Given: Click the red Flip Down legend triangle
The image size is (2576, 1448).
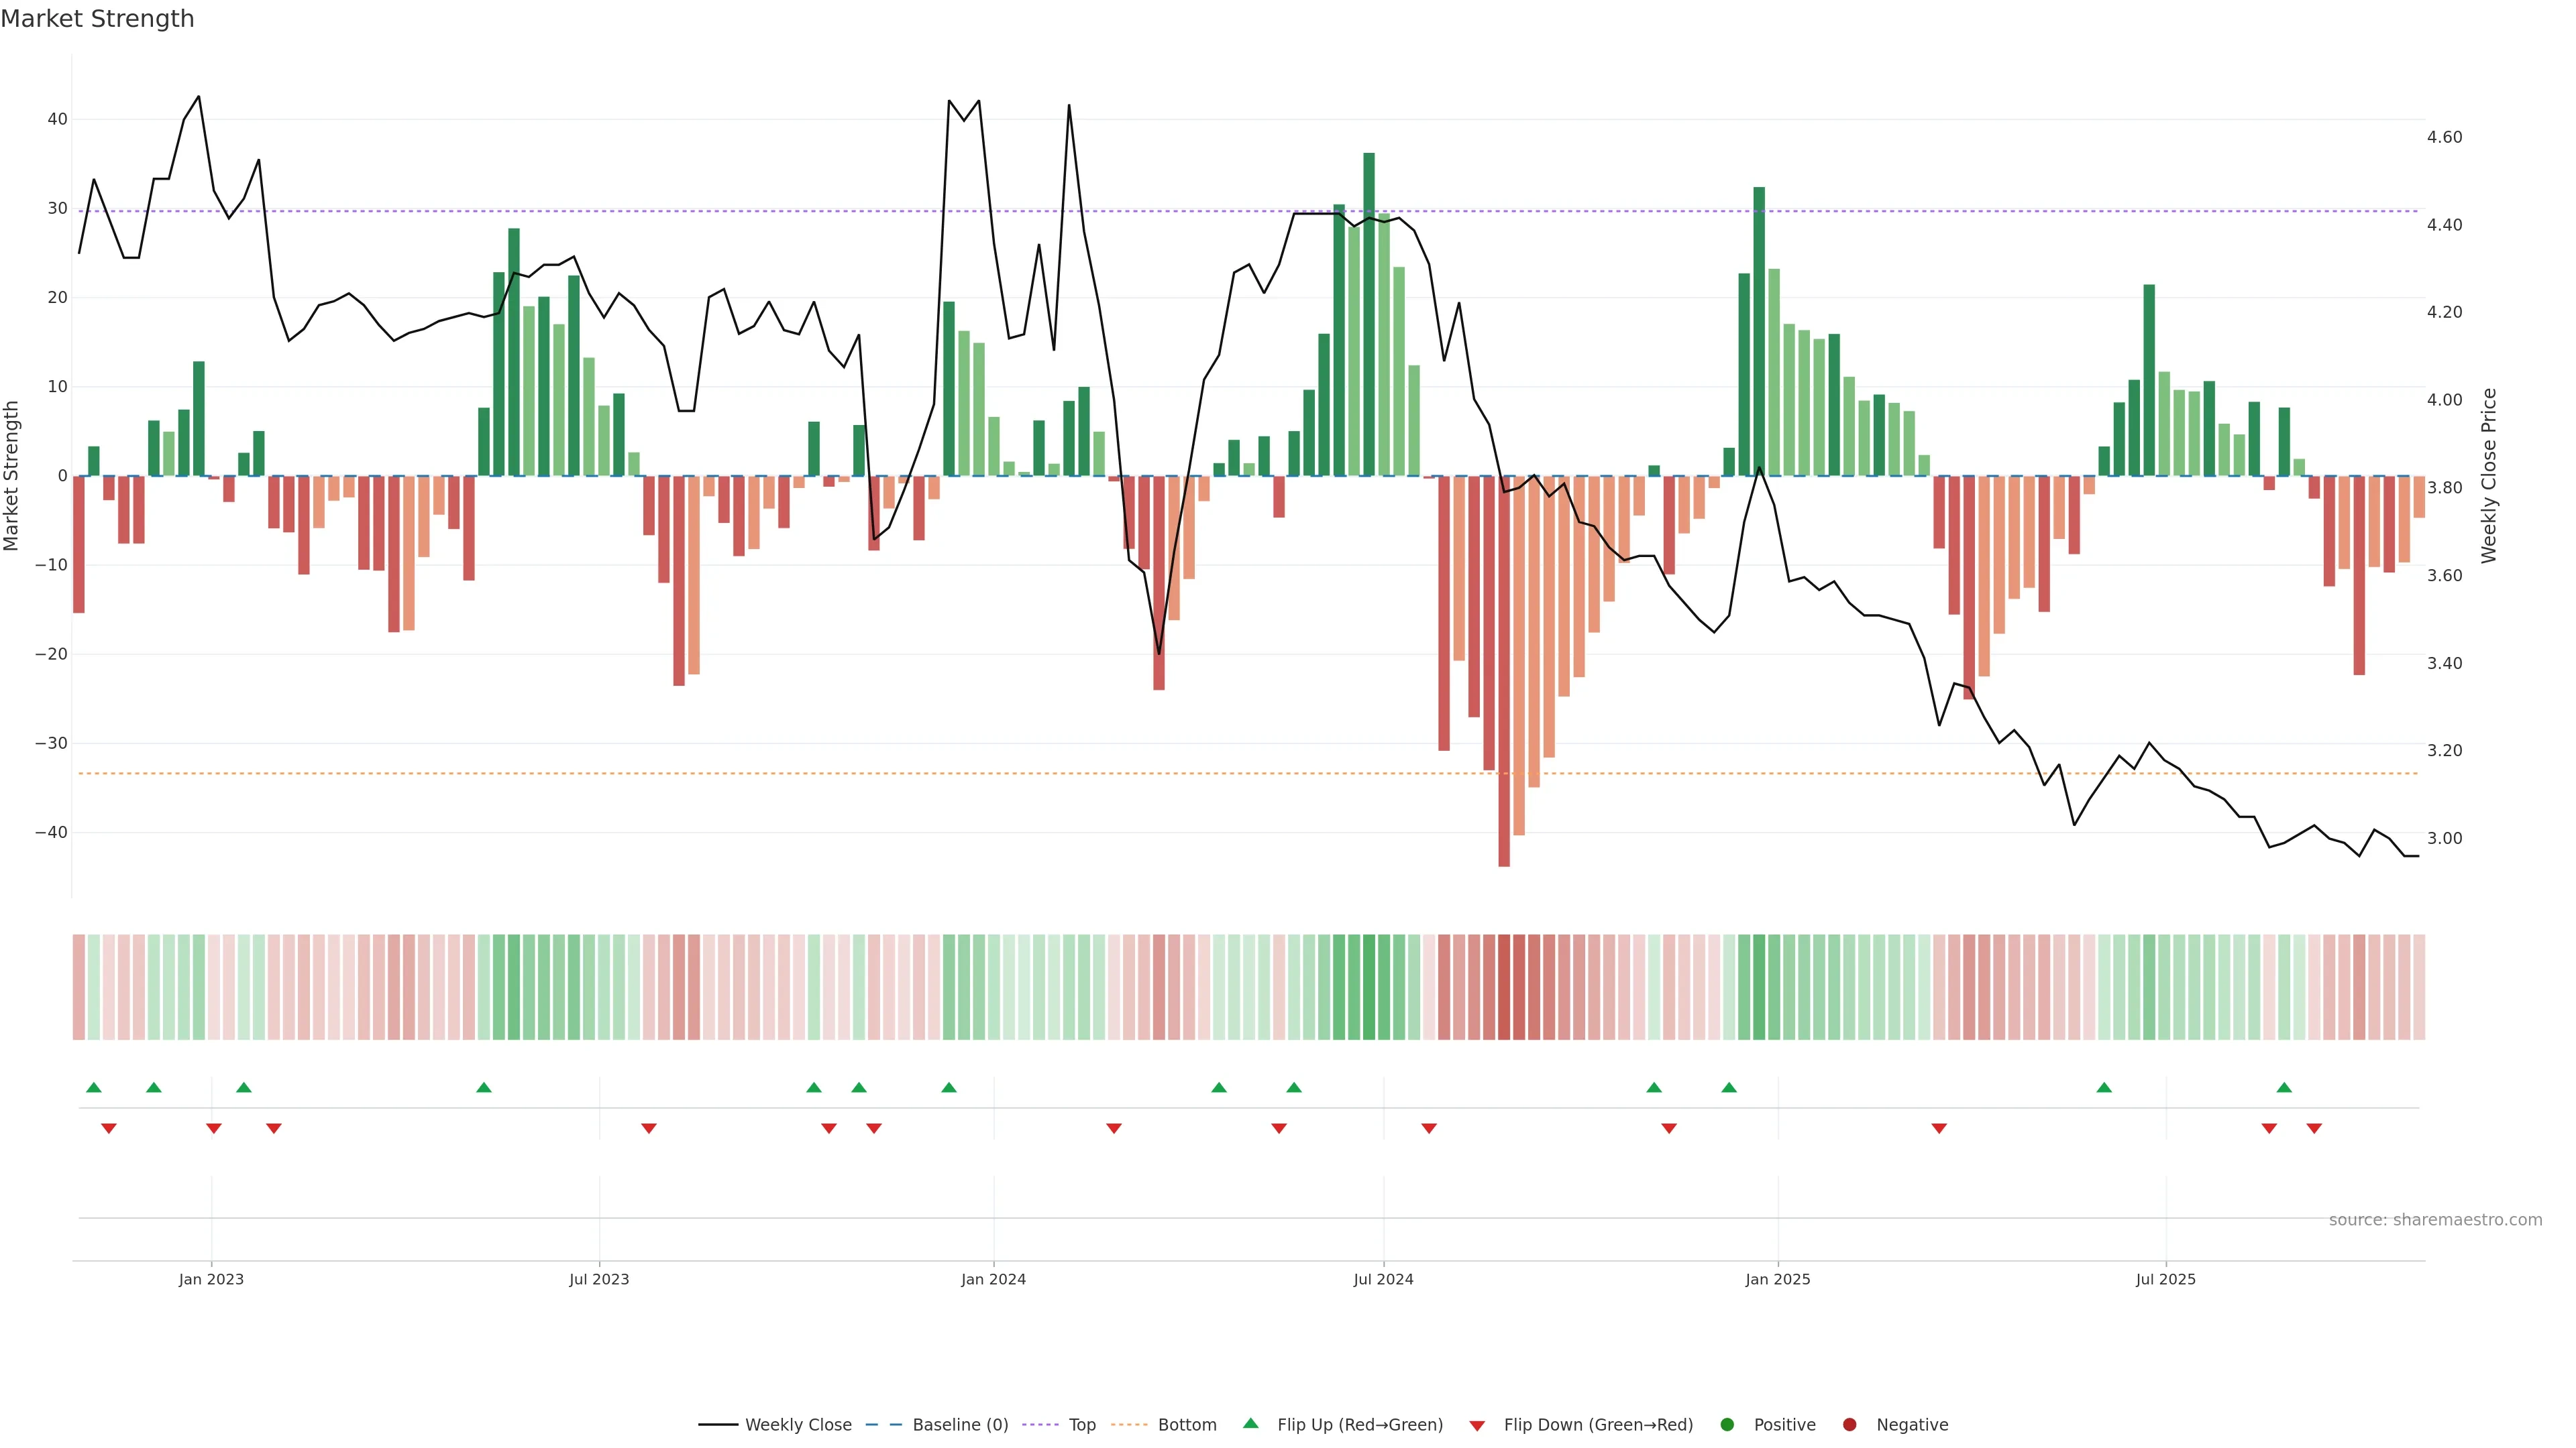Looking at the screenshot, I should click(x=1477, y=1426).
